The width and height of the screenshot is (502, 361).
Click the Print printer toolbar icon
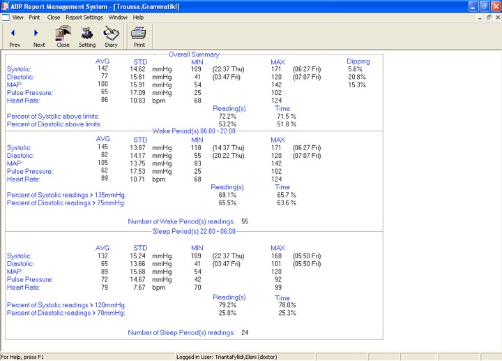click(139, 37)
